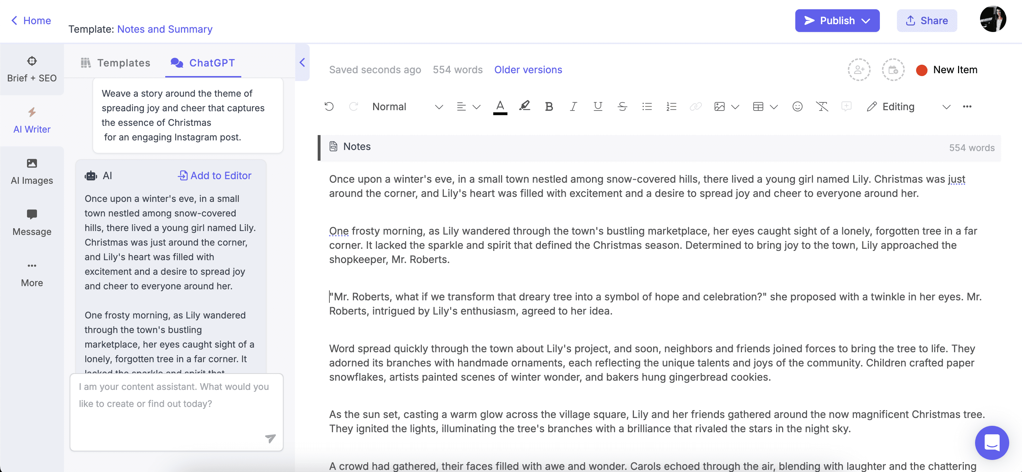The image size is (1022, 472).
Task: Open the Editing mode dropdown
Action: (x=909, y=106)
